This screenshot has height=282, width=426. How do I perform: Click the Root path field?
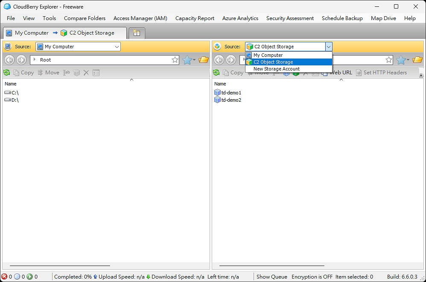point(105,60)
